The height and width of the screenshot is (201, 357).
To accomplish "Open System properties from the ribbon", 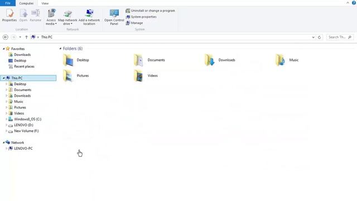I will tap(141, 17).
